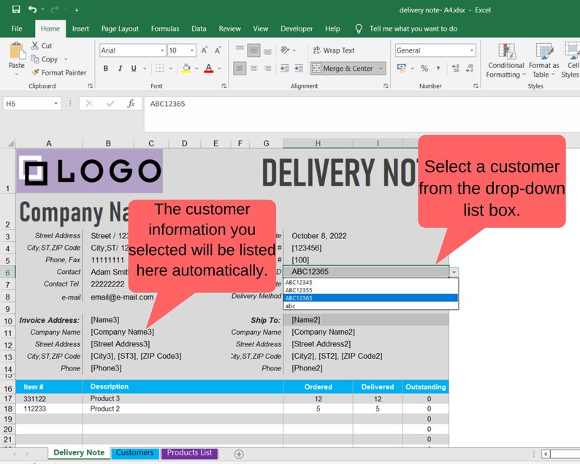
Task: Open Format as Table gallery
Action: (x=543, y=61)
